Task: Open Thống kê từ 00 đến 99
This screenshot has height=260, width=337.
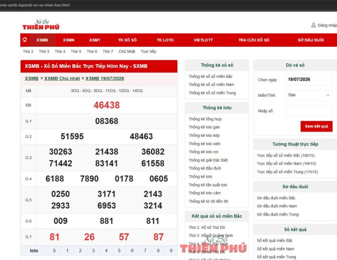Action: 208,201
